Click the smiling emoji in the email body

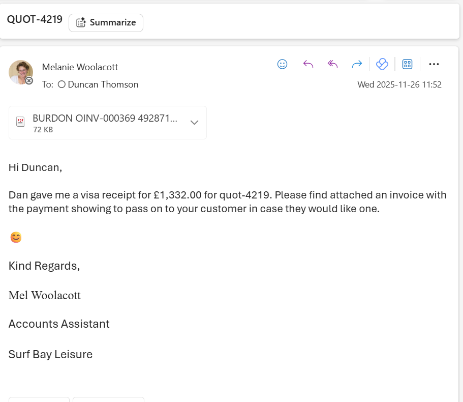click(16, 237)
